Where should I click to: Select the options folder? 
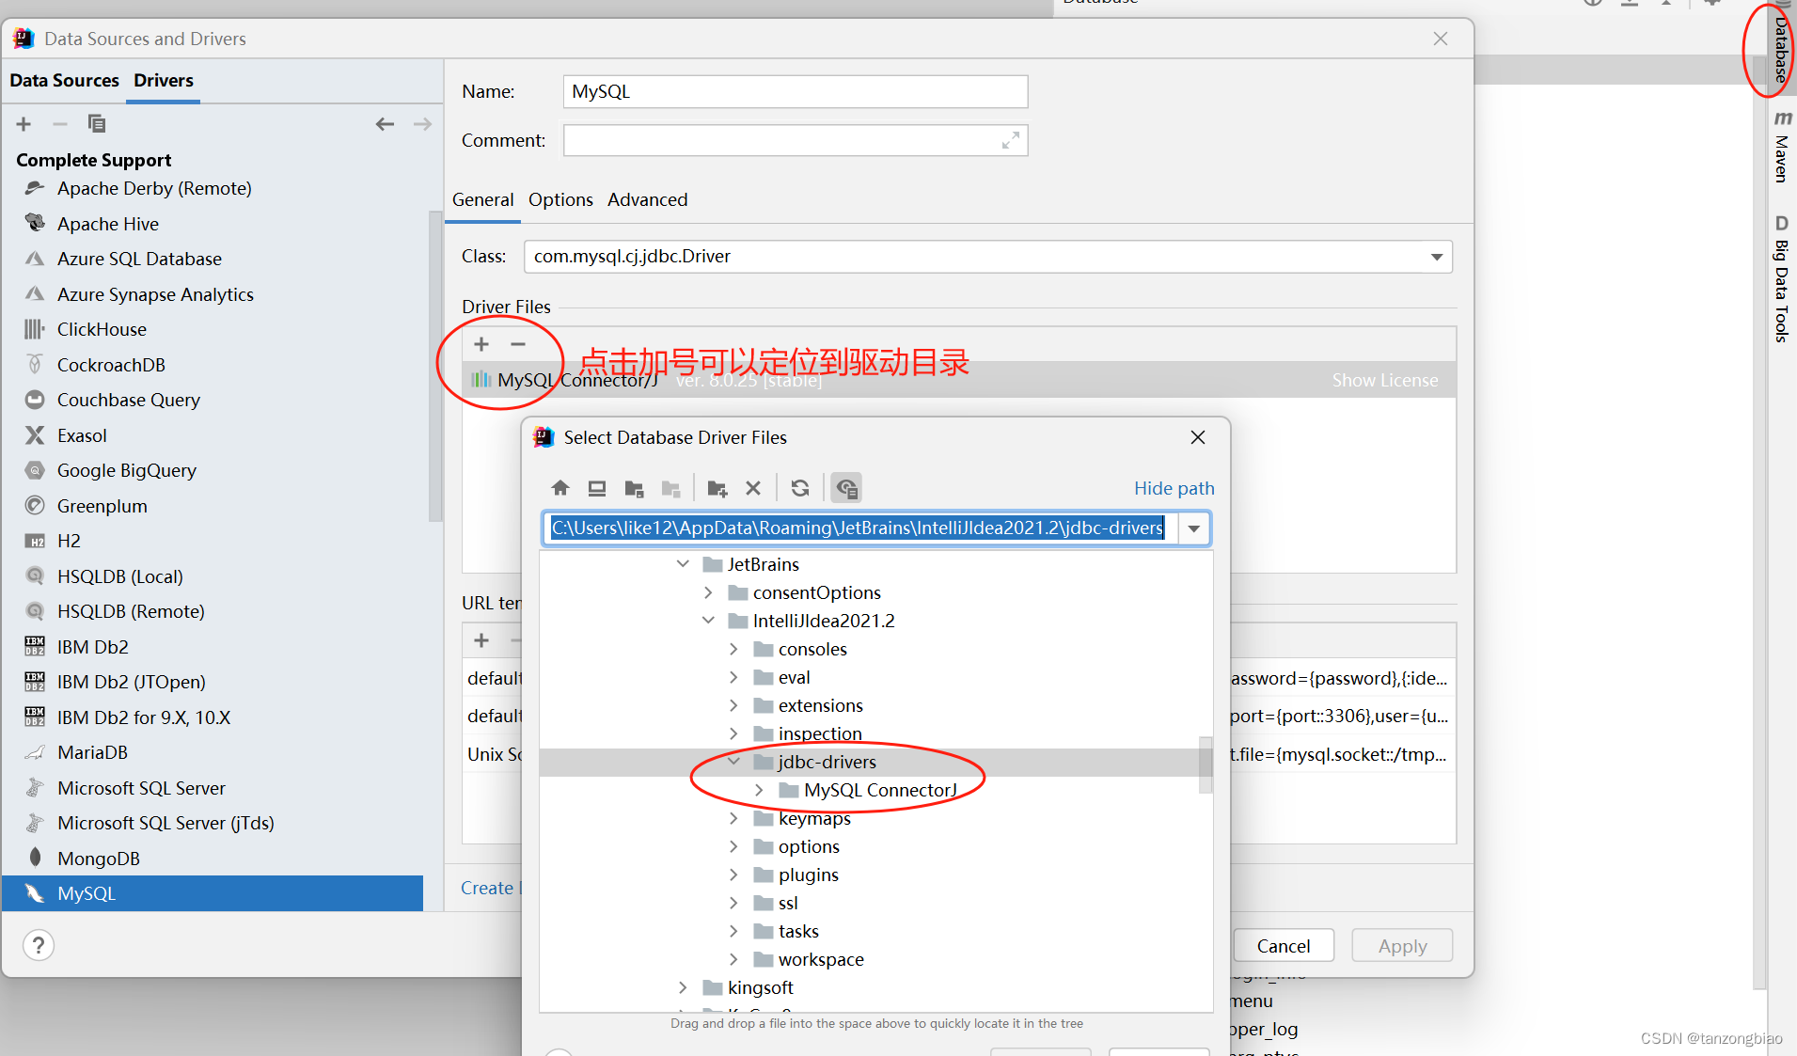tap(809, 846)
